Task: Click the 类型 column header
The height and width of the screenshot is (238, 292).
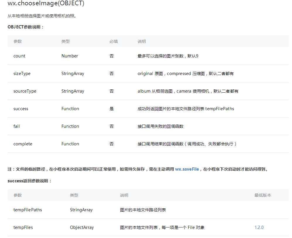Action: (66, 41)
